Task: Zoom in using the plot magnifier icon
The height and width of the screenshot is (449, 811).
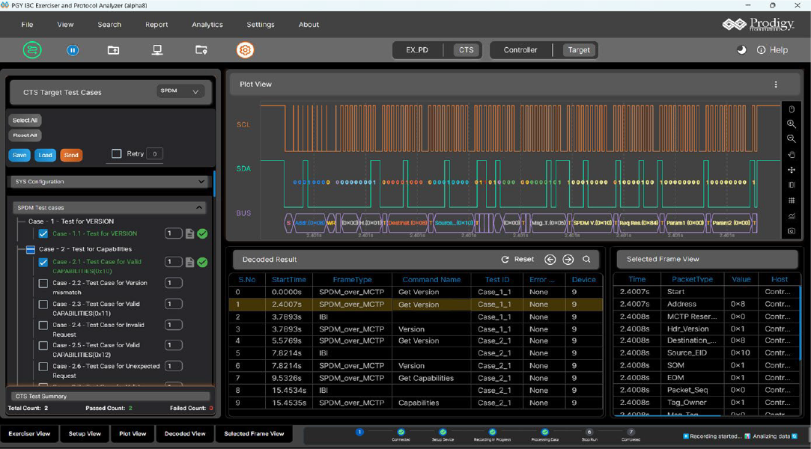Action: click(x=792, y=124)
